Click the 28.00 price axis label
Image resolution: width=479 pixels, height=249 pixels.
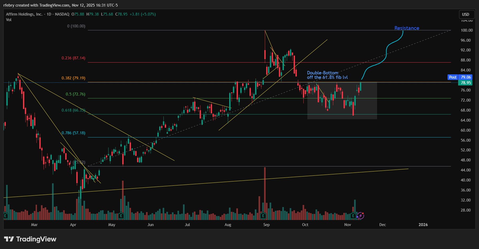click(x=466, y=210)
